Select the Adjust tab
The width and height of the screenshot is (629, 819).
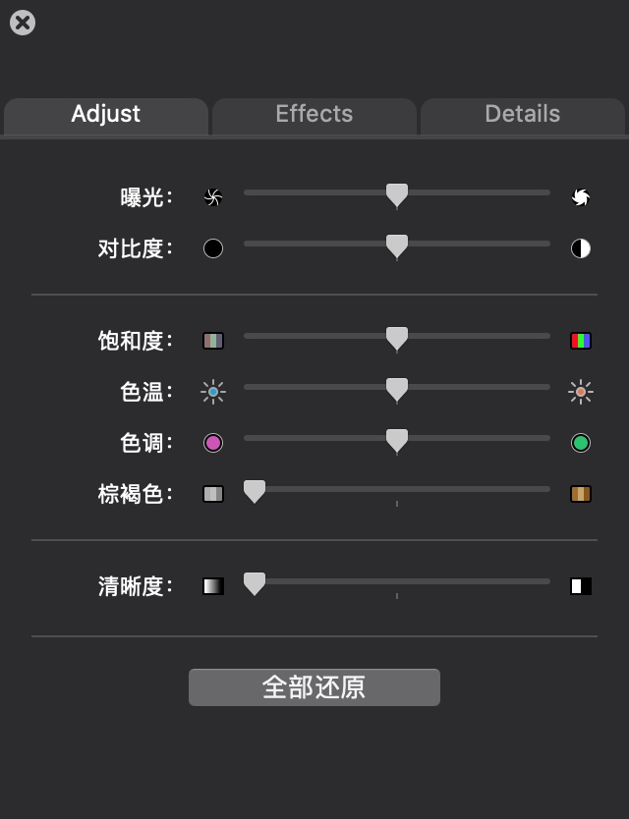click(x=106, y=115)
